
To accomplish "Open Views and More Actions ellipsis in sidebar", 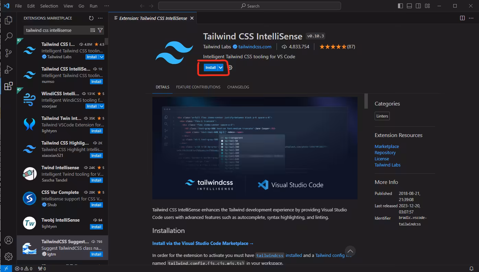I will [x=100, y=18].
